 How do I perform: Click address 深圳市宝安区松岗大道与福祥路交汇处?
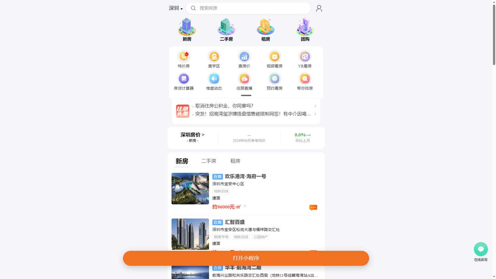(x=246, y=230)
